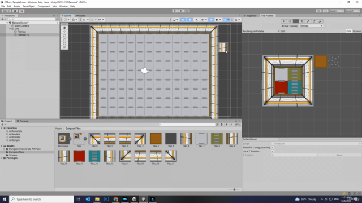Uncheck Lock Z Position
The width and height of the screenshot is (362, 203).
[x=273, y=151]
